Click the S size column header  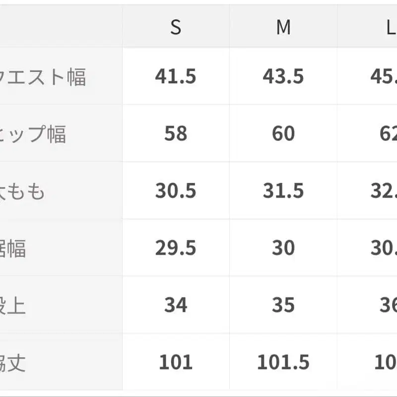point(176,28)
